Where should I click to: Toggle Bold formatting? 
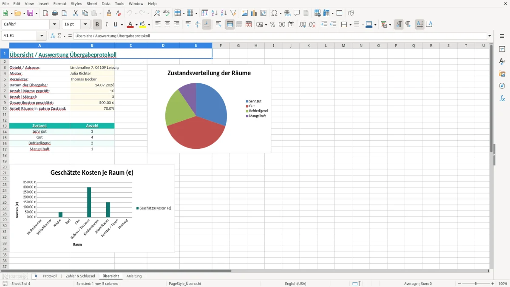pyautogui.click(x=97, y=25)
